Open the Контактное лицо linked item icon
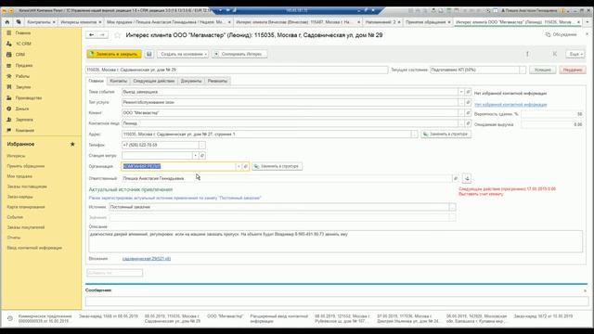 [468, 123]
